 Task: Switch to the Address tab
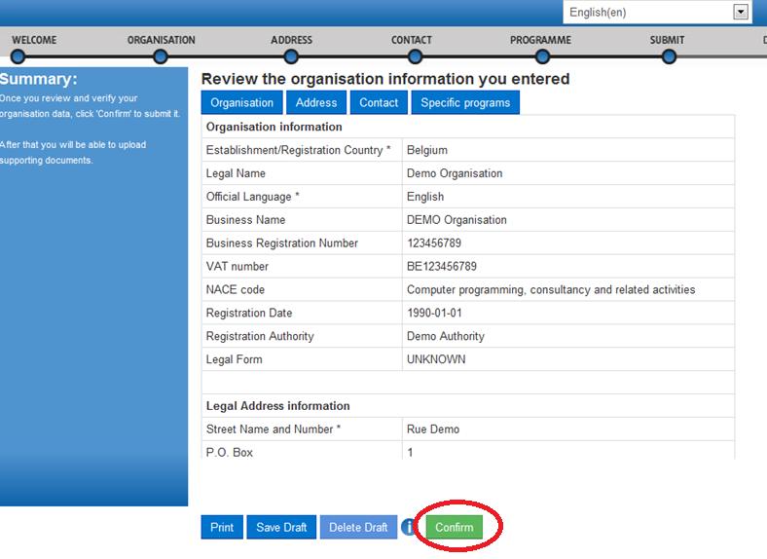(316, 103)
